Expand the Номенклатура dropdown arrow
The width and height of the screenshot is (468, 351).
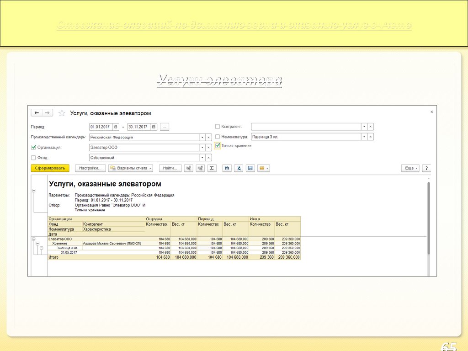point(364,137)
